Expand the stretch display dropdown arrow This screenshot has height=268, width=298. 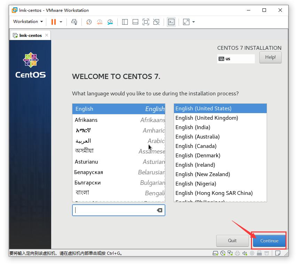coord(194,22)
